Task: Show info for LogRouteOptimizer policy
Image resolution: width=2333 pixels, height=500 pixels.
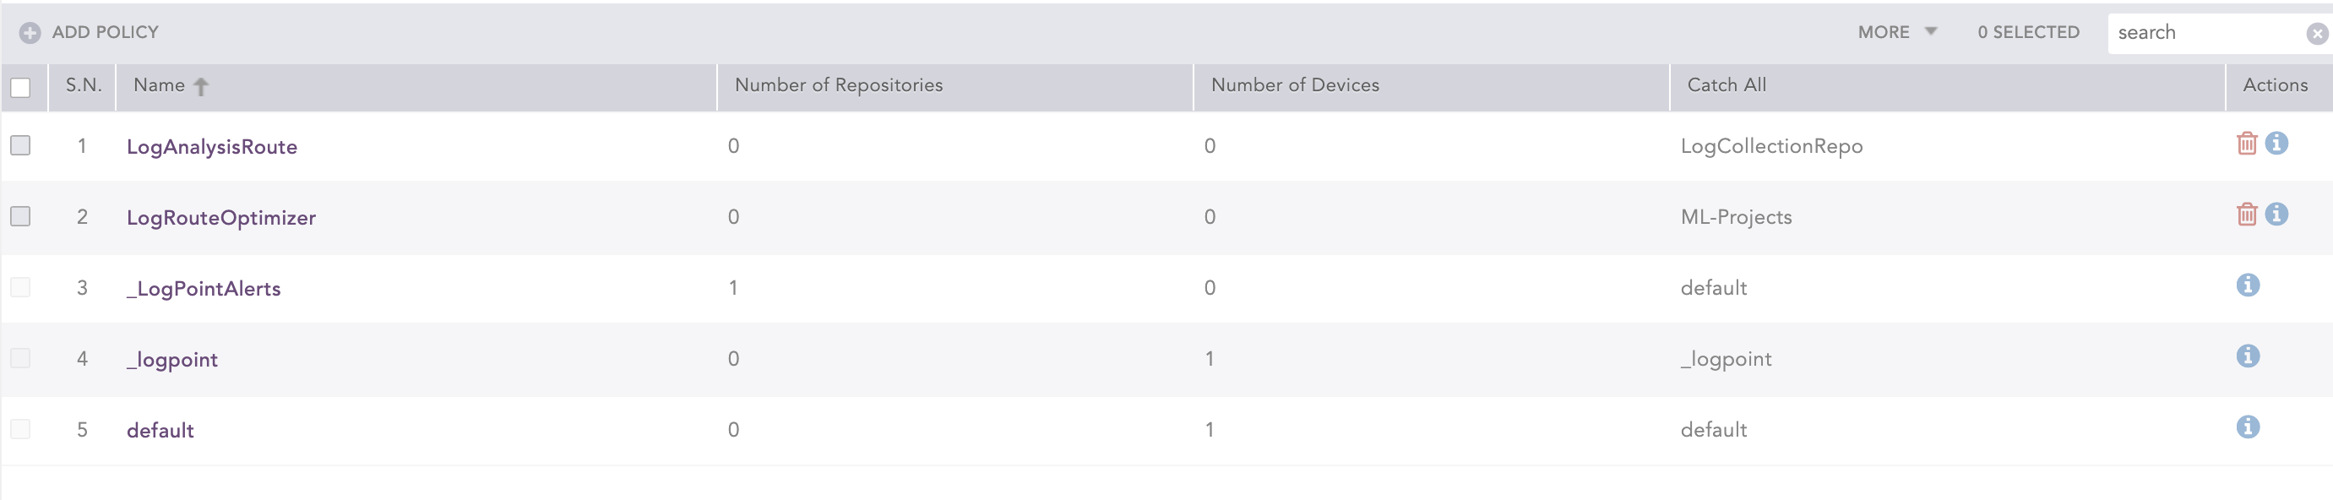Action: click(x=2276, y=214)
